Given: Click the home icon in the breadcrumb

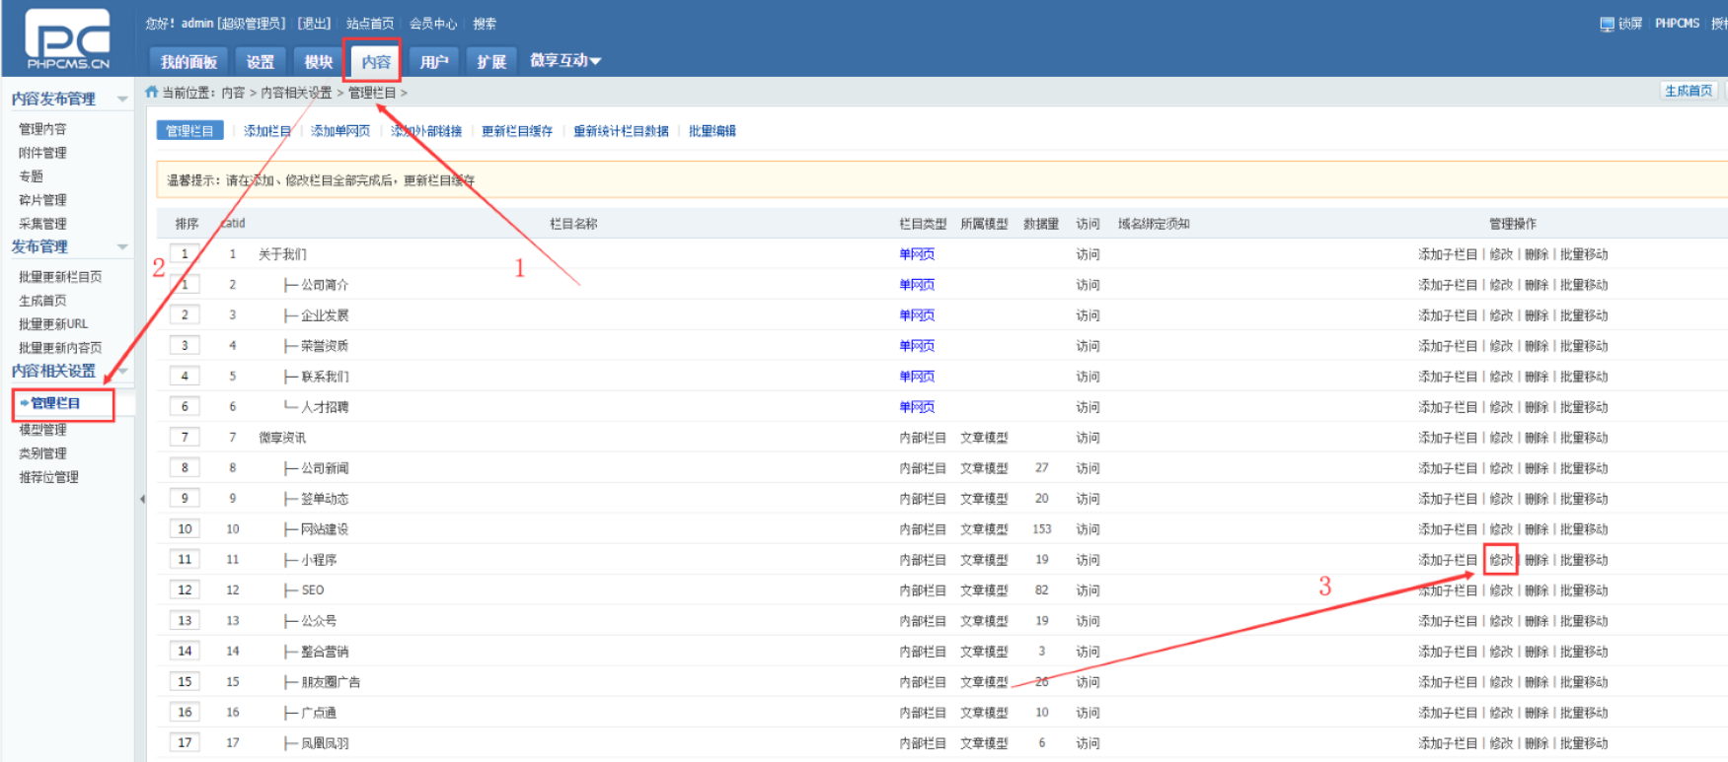Looking at the screenshot, I should coord(152,92).
